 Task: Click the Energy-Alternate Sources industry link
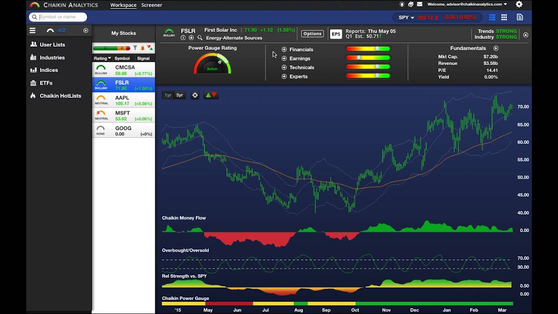tap(234, 38)
